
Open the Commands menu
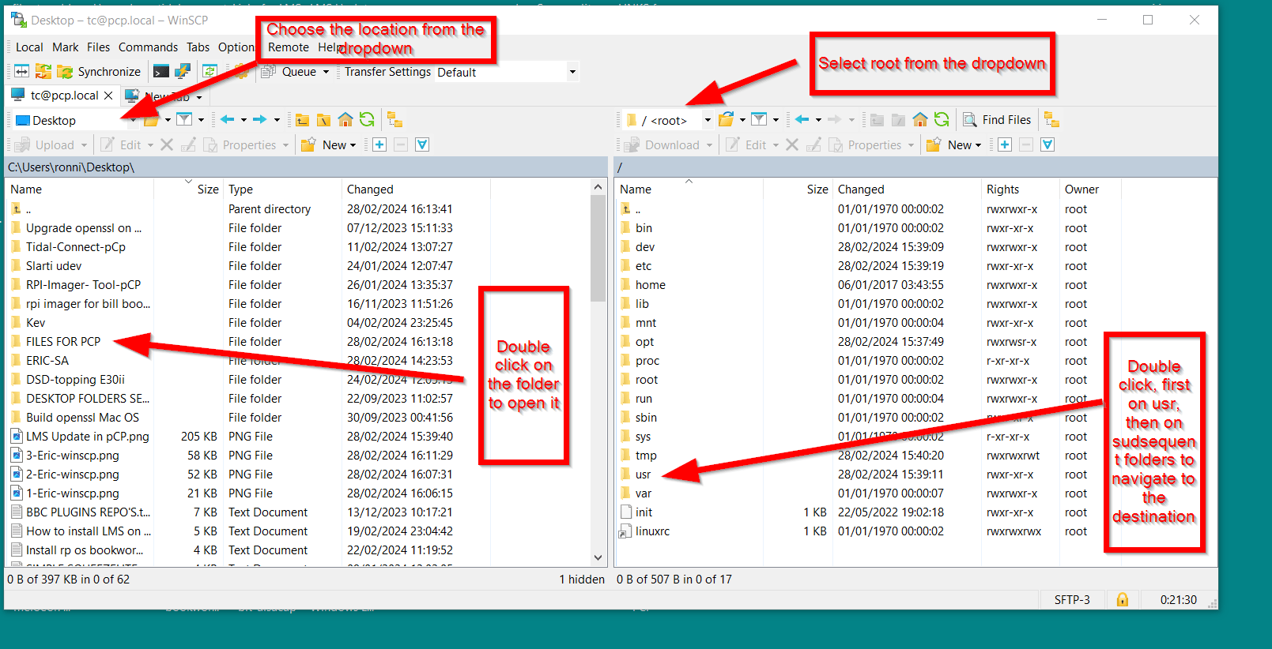click(148, 47)
